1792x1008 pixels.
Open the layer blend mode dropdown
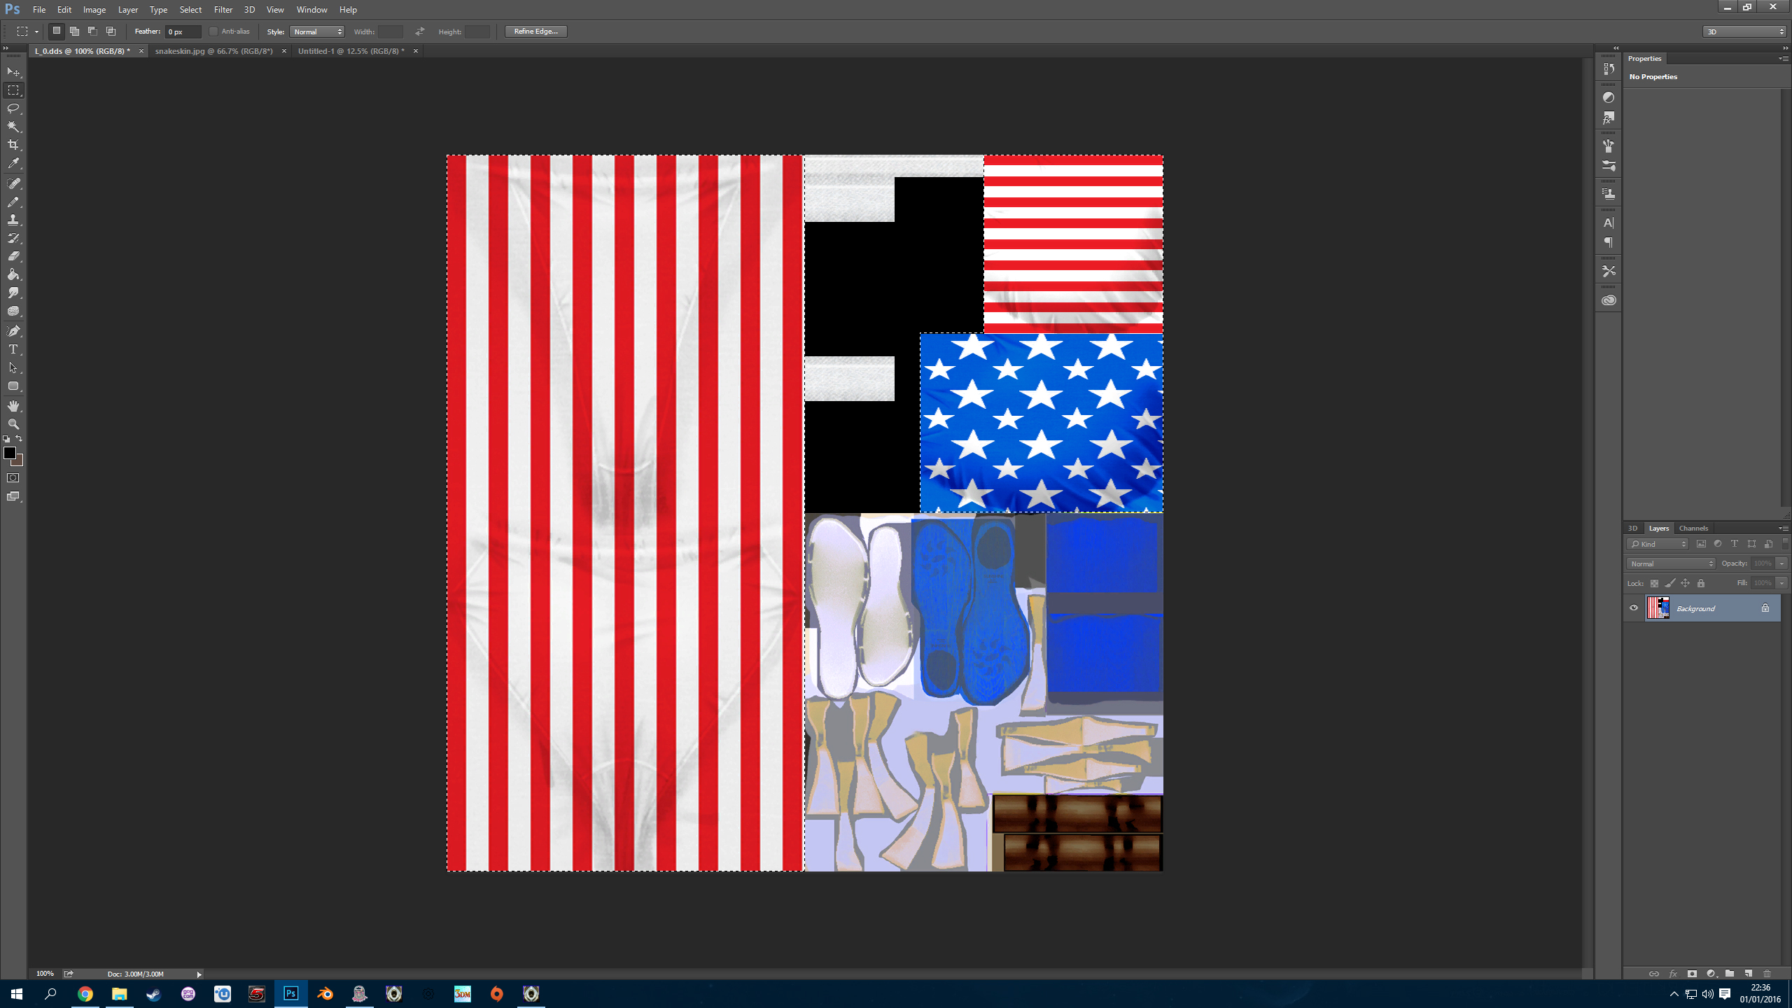coord(1671,563)
